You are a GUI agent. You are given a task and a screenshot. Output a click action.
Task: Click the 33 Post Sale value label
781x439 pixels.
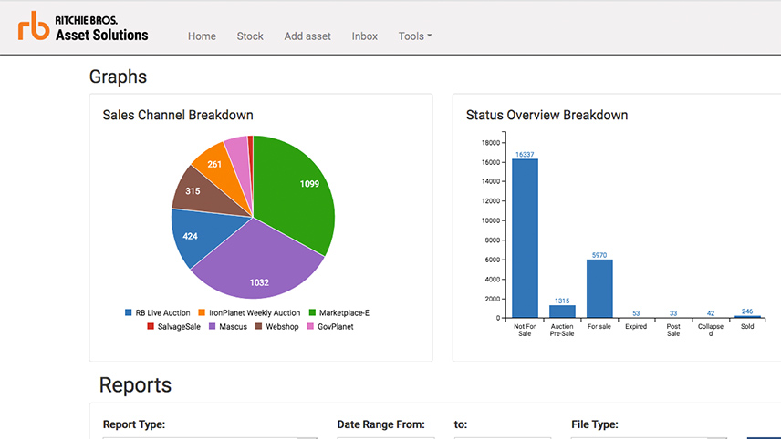(x=673, y=313)
